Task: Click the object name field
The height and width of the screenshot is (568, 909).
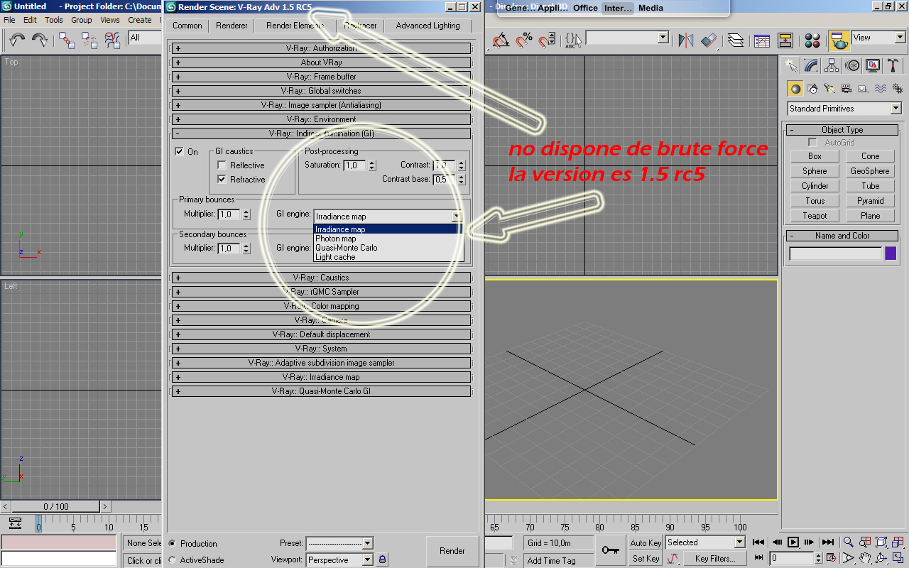Action: 836,253
